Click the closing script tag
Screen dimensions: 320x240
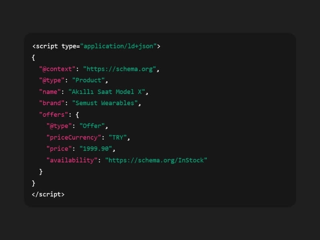tap(48, 194)
